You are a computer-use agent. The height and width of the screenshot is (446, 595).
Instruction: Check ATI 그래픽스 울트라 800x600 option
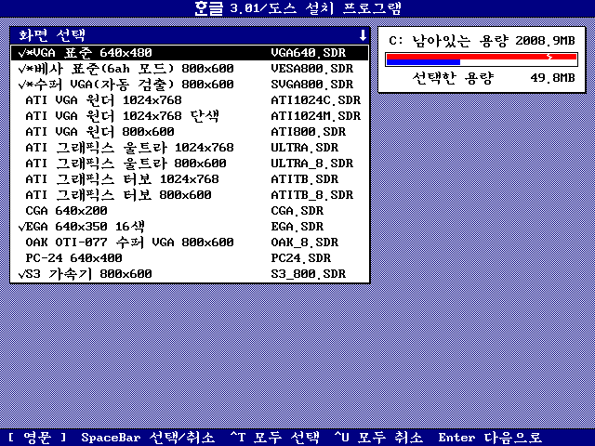[190, 164]
